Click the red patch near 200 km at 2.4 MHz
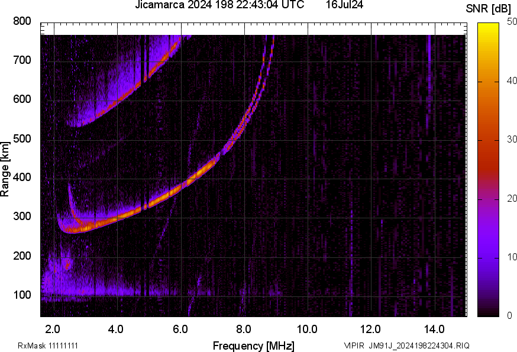This screenshot has height=352, width=517. (67, 264)
